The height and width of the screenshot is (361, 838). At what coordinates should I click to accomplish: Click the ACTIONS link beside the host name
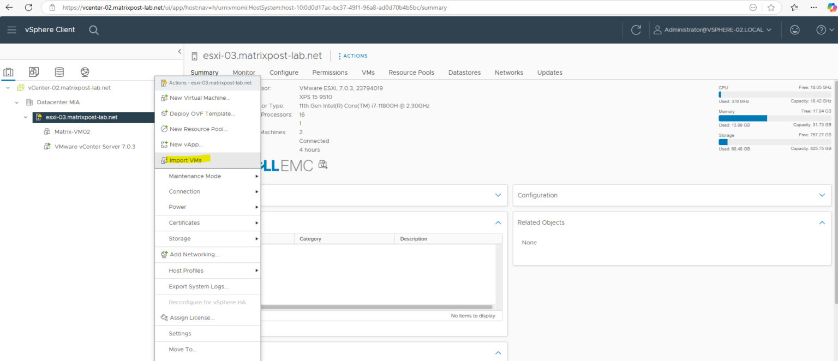(x=354, y=56)
